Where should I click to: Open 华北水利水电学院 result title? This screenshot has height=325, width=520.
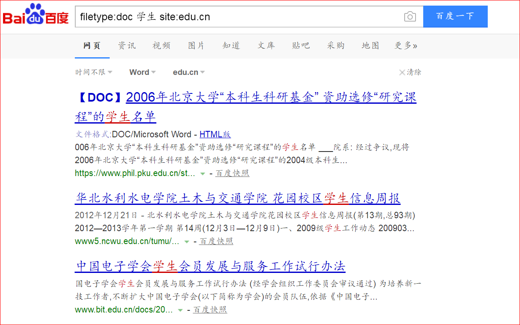coord(238,198)
